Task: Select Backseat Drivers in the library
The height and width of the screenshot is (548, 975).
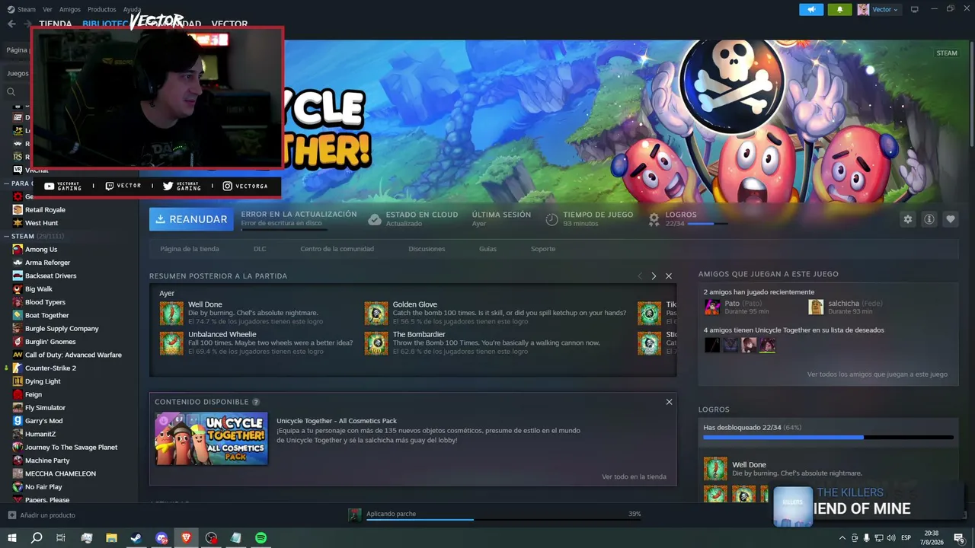Action: (50, 276)
